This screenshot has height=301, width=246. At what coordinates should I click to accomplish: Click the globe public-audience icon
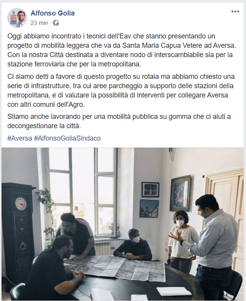tap(56, 23)
